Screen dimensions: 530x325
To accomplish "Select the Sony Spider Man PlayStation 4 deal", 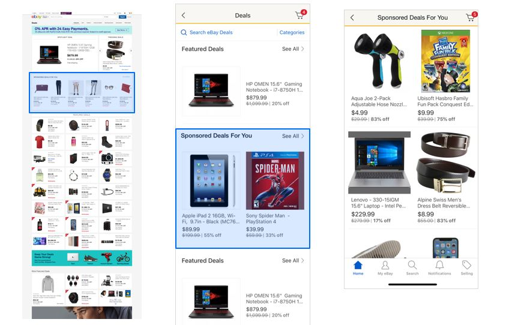I will coord(275,195).
